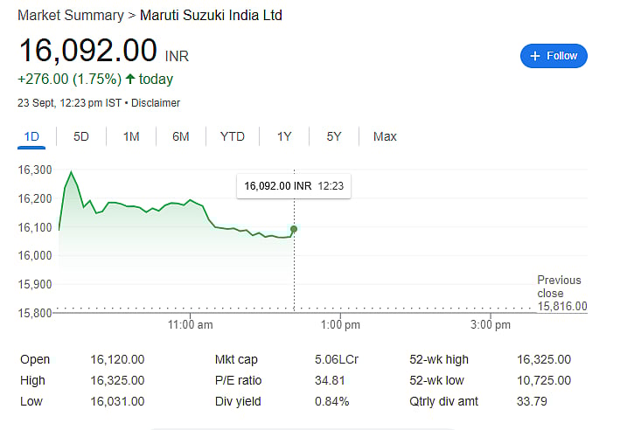Click the 16,092.00 INR chart tooltip
This screenshot has width=634, height=430.
click(x=293, y=186)
